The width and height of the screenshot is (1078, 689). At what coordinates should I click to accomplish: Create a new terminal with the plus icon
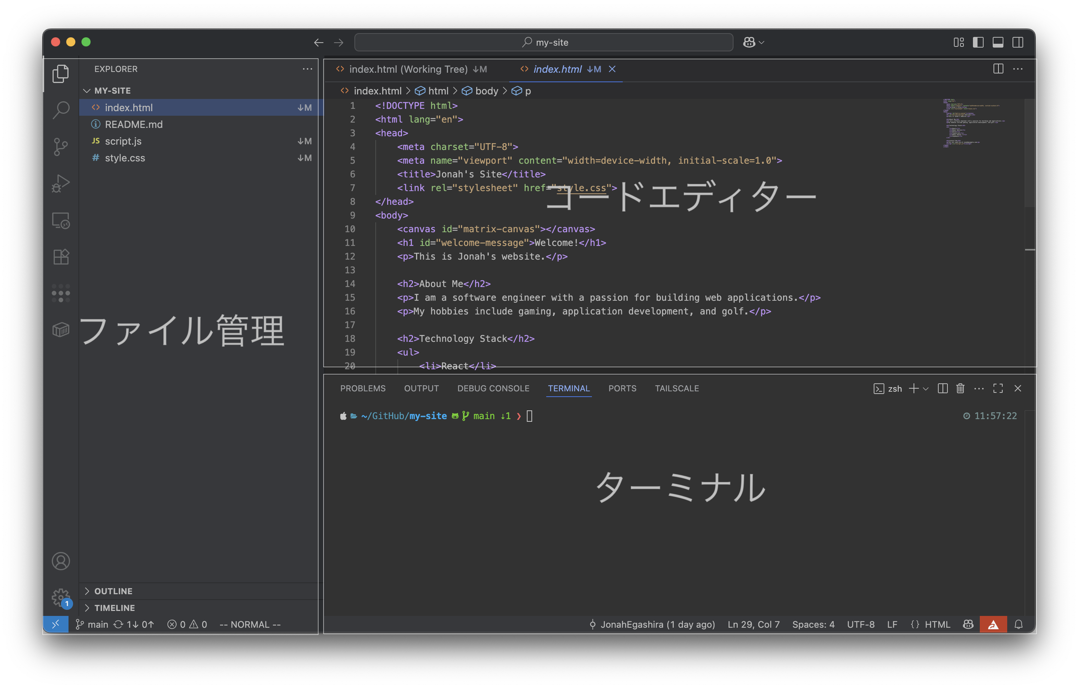[x=913, y=388]
